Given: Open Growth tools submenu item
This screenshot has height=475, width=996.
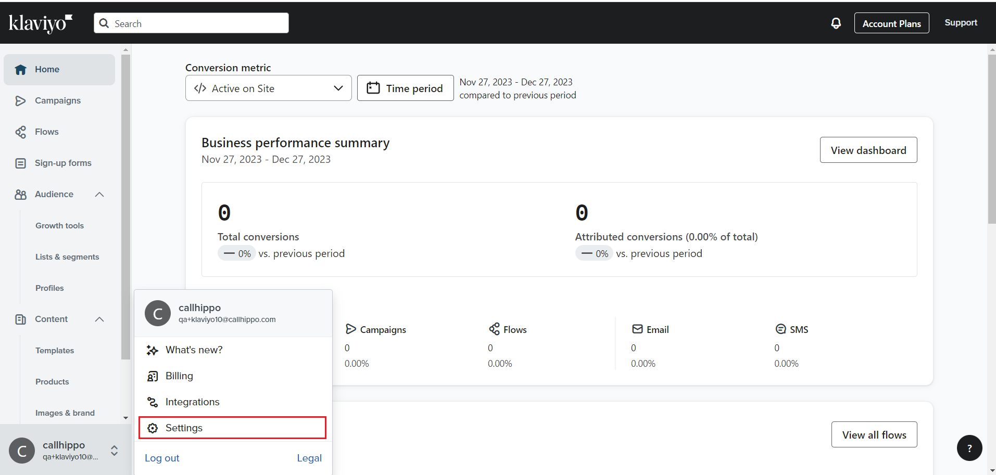Looking at the screenshot, I should click(x=59, y=226).
